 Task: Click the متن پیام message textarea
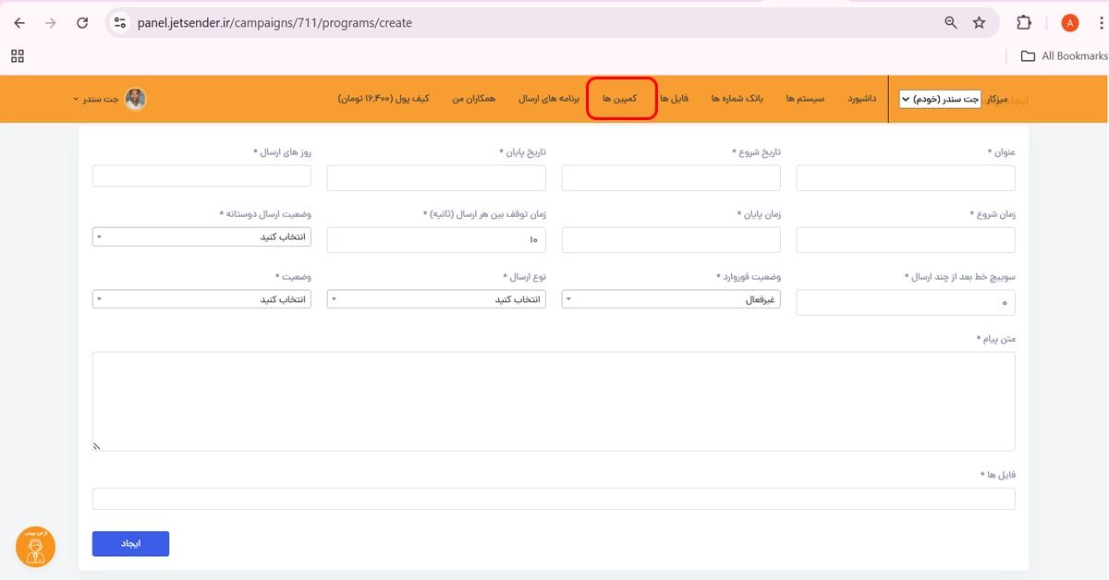(x=554, y=401)
